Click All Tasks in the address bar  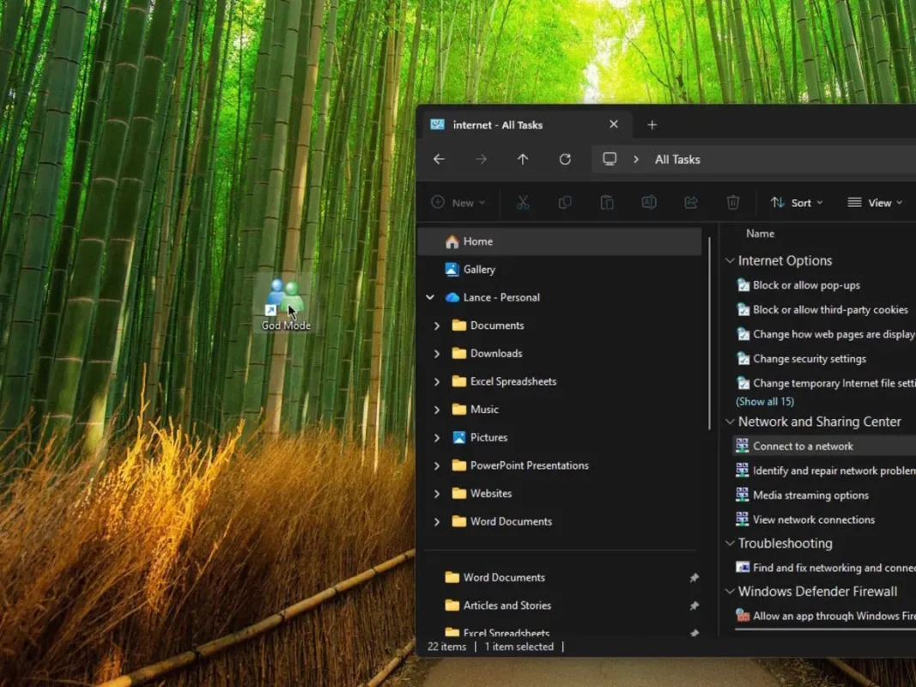(677, 159)
